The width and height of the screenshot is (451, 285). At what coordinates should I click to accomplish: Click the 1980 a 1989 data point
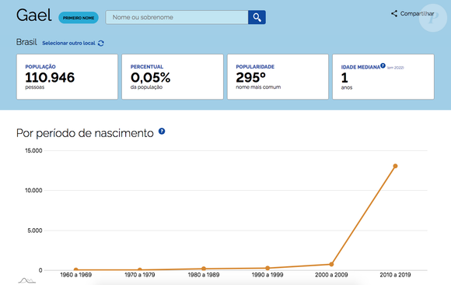click(x=204, y=269)
